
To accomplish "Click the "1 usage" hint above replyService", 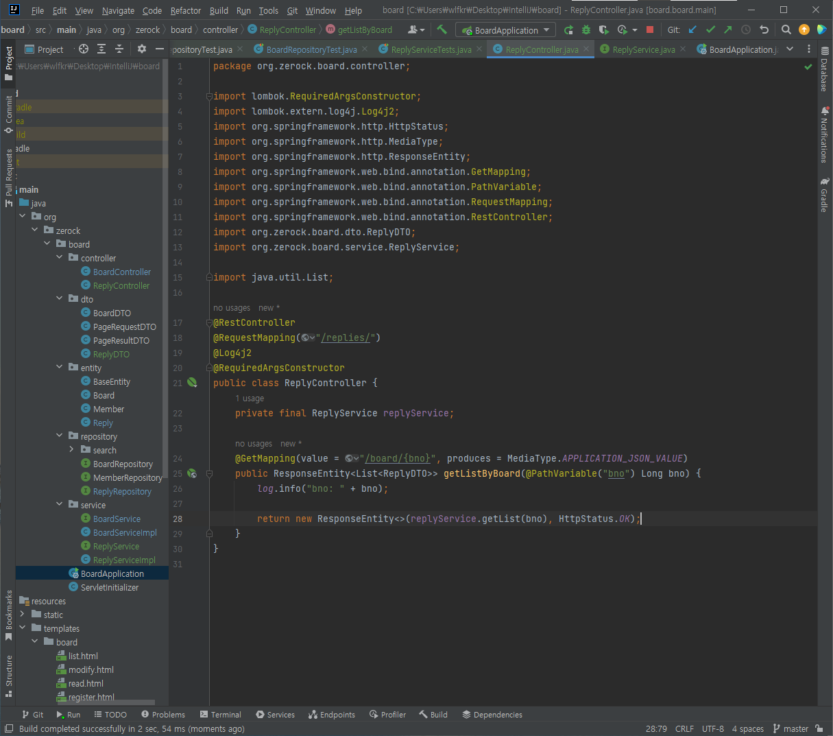I will (250, 399).
